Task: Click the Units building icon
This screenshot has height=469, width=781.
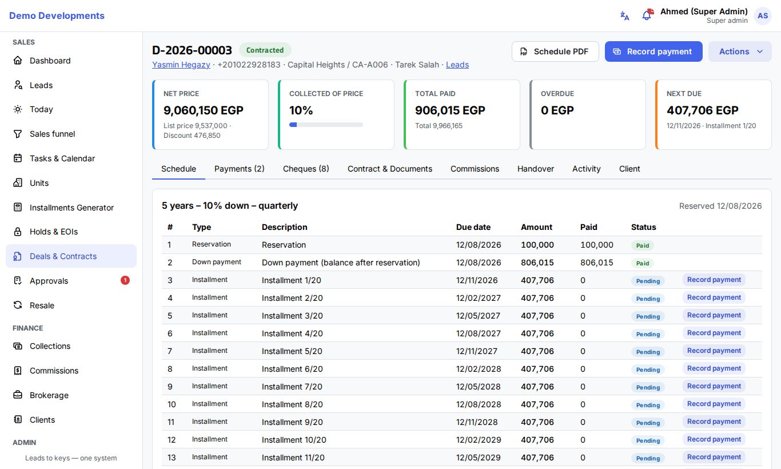Action: click(x=18, y=183)
